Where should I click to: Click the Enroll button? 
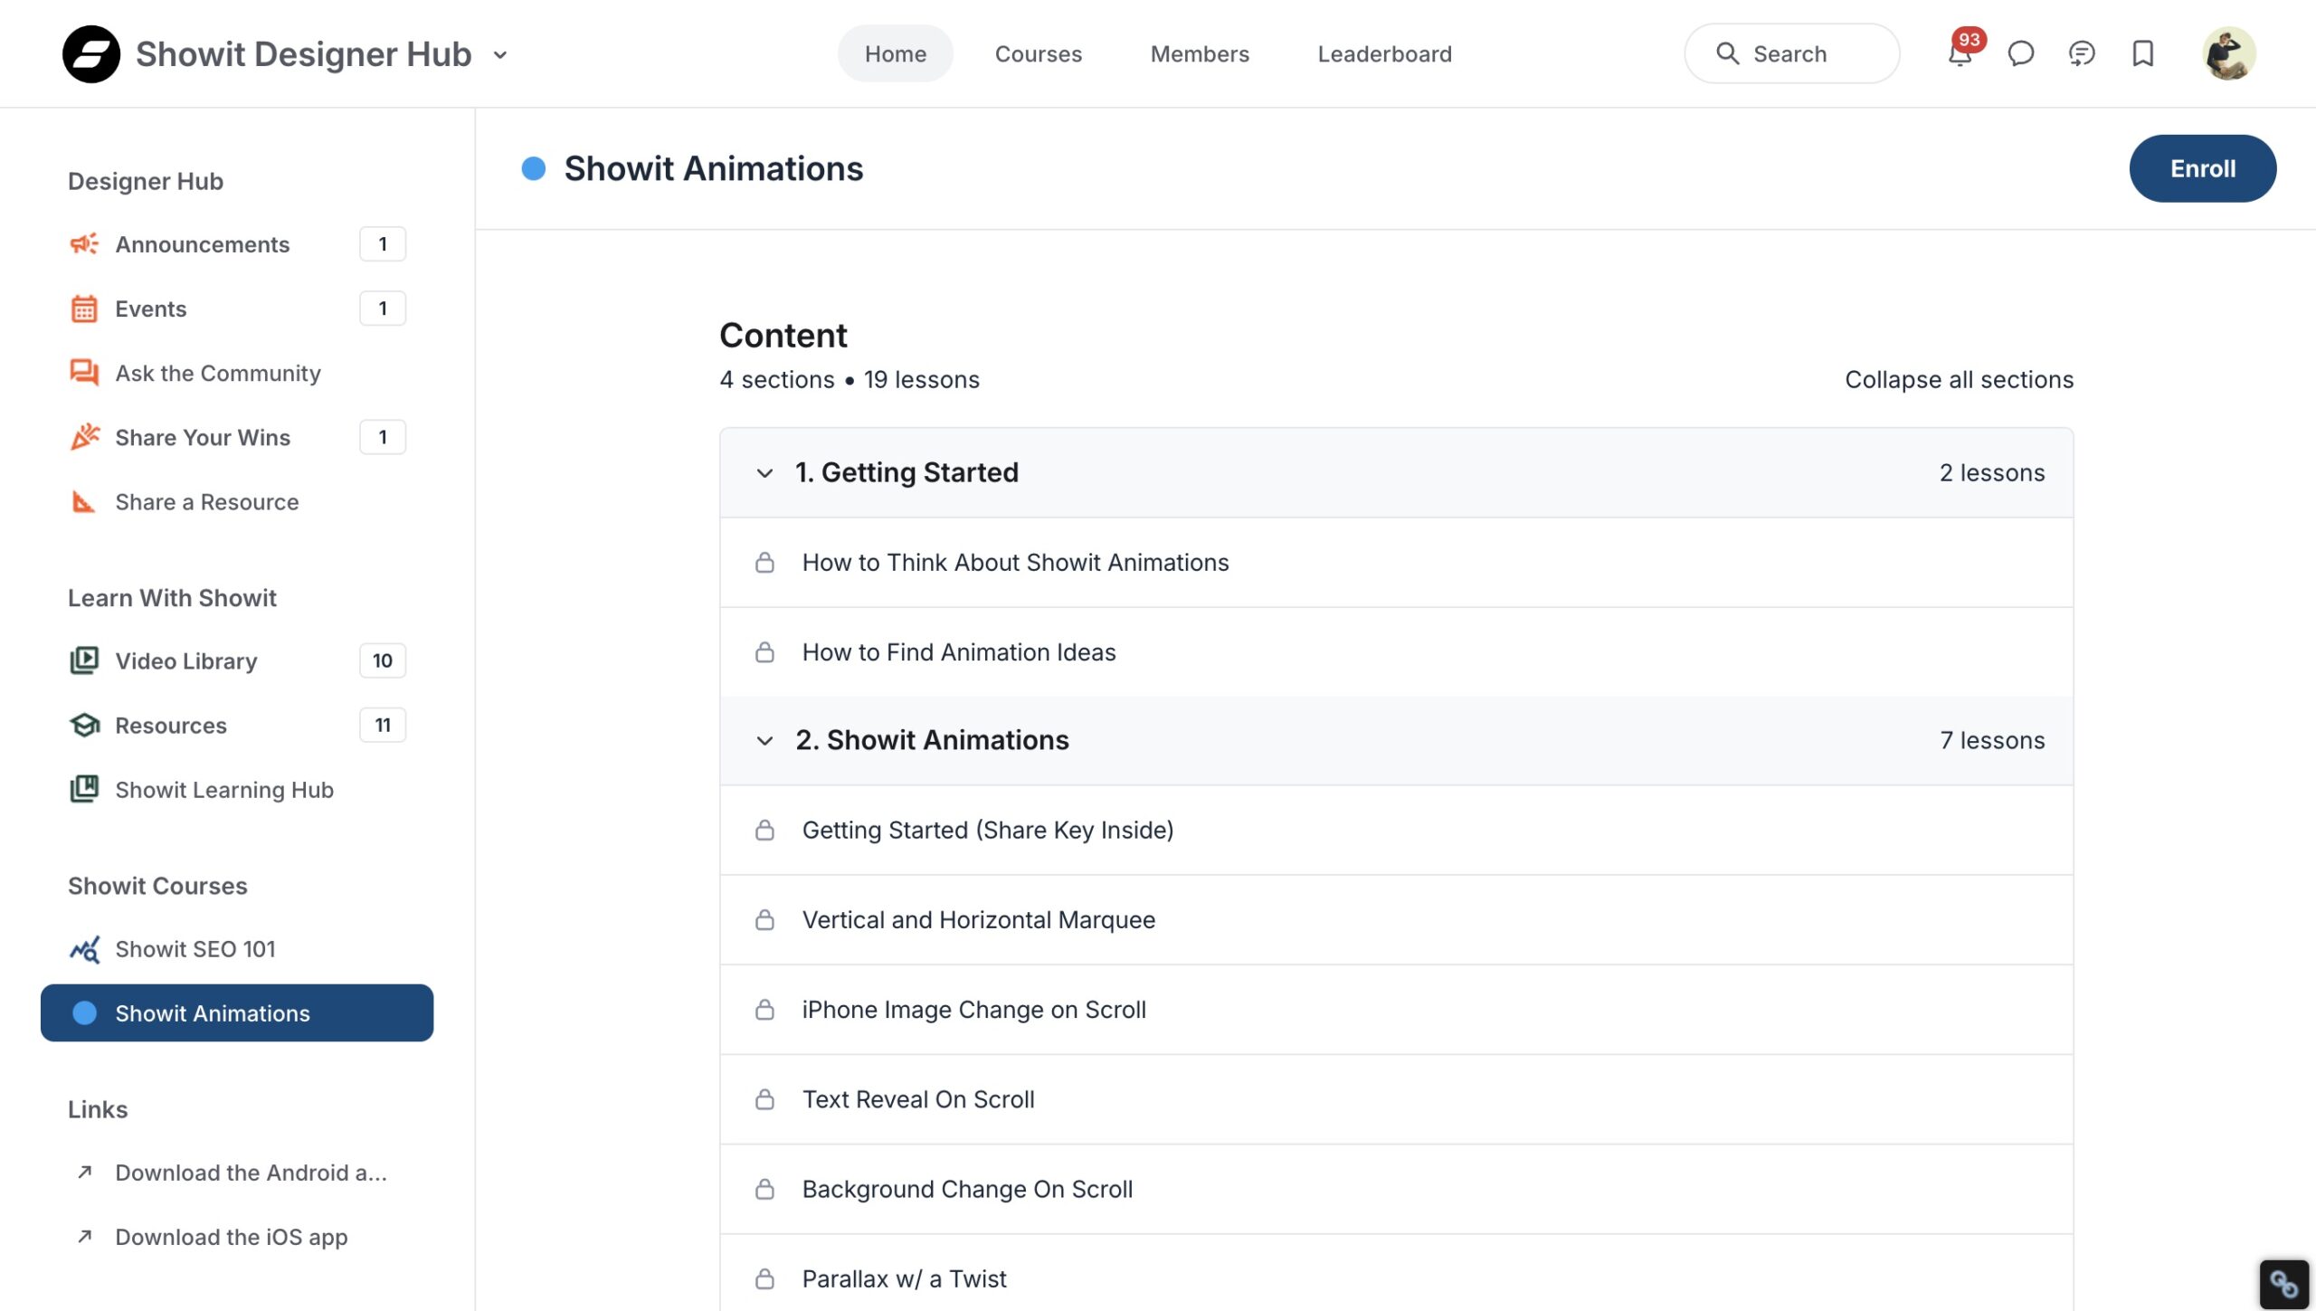pos(2202,168)
